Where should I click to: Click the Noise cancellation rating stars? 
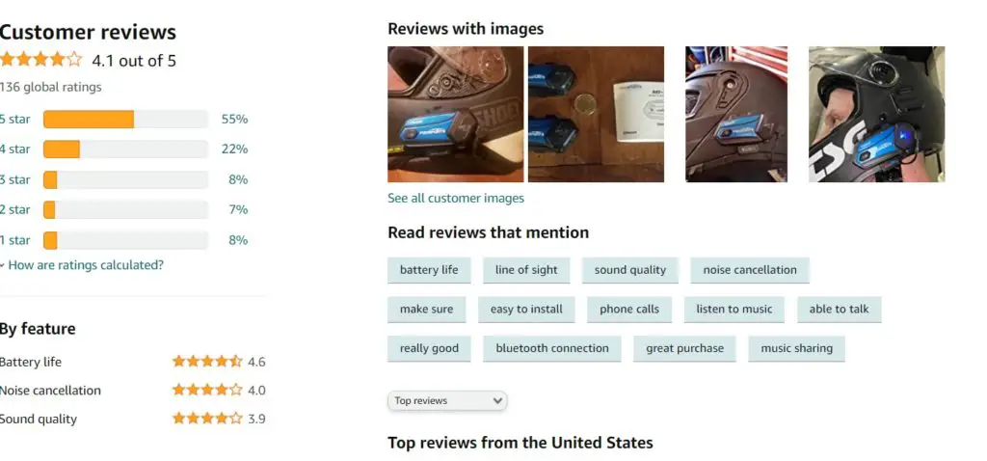coord(207,390)
